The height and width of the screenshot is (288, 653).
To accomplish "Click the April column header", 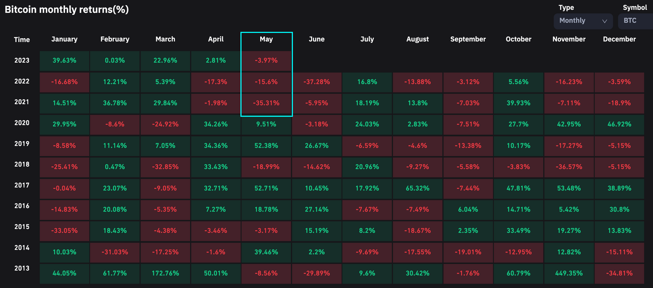I will coord(216,39).
